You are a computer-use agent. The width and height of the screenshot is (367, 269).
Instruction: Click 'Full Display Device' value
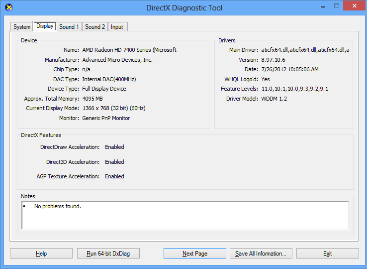click(x=104, y=89)
